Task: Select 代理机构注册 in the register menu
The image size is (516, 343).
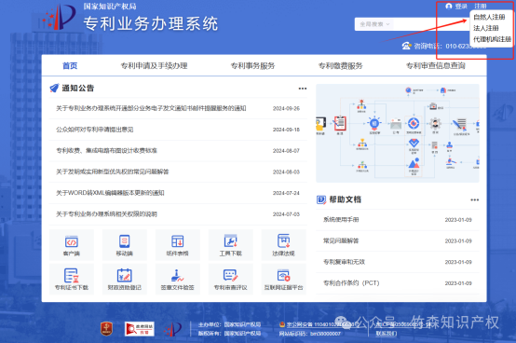Action: click(492, 39)
